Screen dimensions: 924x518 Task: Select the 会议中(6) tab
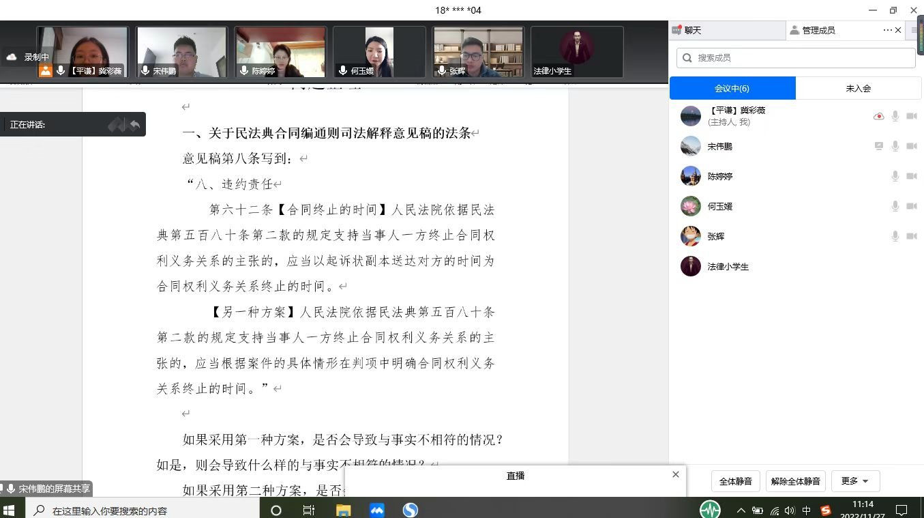[x=732, y=88]
